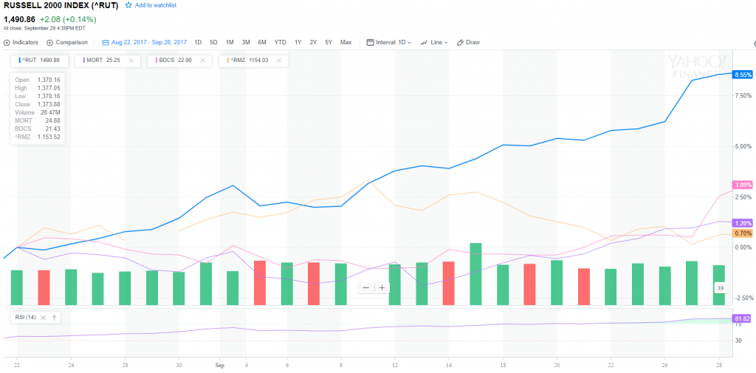Click the Max range button
This screenshot has width=756, height=373.
[346, 42]
